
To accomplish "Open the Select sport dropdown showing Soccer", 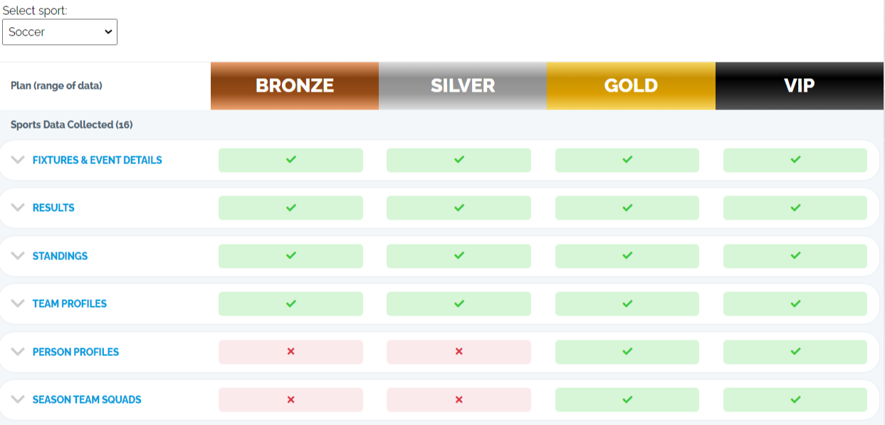I will point(60,32).
